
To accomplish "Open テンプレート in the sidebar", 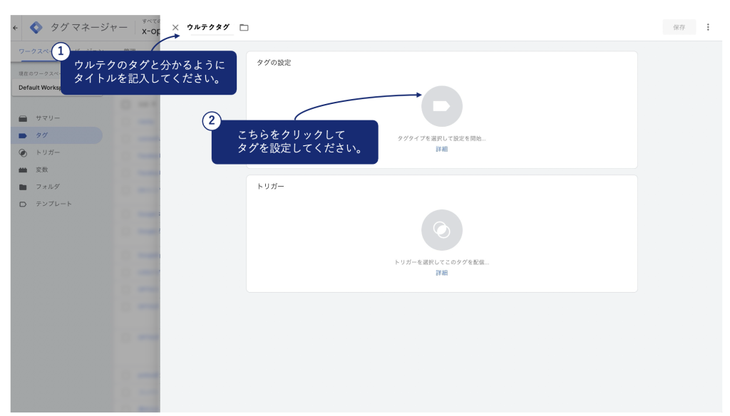I will click(x=53, y=204).
